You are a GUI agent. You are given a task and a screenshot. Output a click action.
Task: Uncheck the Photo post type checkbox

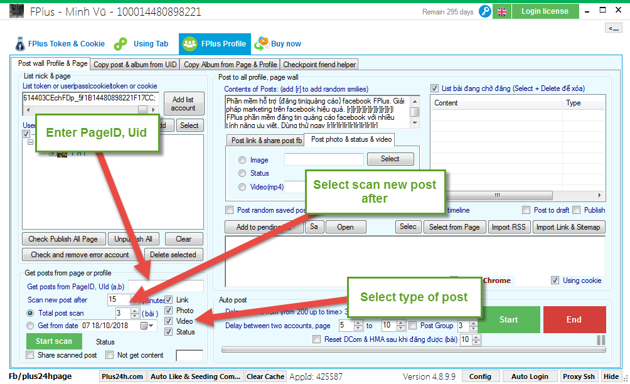click(x=169, y=311)
